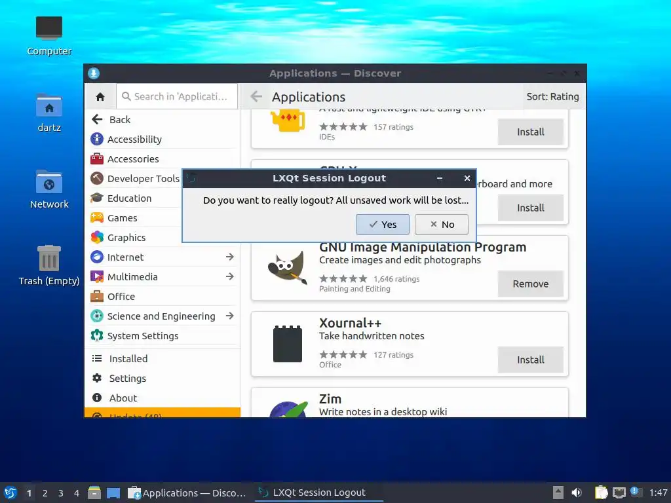The width and height of the screenshot is (671, 503).
Task: Open the Computer desktop icon
Action: pos(49,36)
